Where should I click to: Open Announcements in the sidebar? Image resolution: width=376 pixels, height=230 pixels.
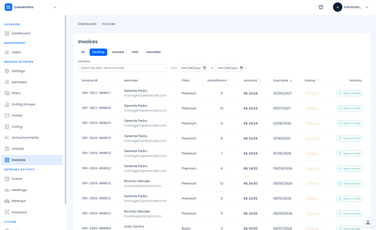point(32,138)
